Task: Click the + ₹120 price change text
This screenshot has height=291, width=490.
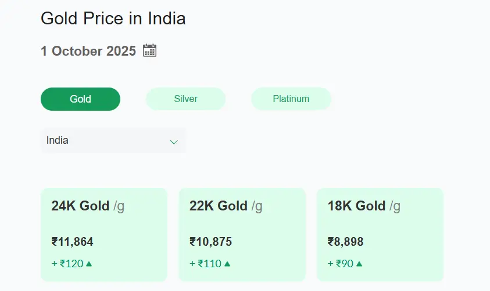Action: tap(67, 264)
